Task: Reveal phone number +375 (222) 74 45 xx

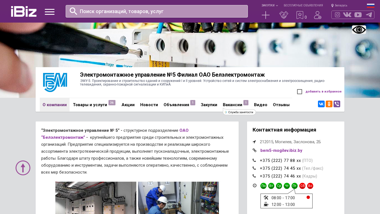Action: [280, 168]
